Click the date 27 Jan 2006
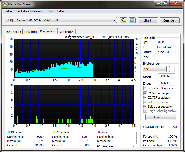Image resolution: width=185 pixels, height=152 pixels. (164, 52)
